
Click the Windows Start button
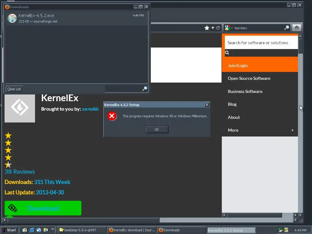pyautogui.click(x=9, y=230)
